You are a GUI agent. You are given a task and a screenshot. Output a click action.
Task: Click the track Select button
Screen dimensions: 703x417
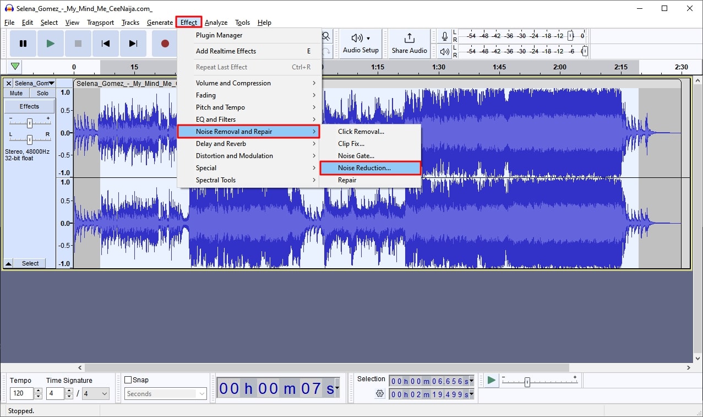tap(30, 263)
